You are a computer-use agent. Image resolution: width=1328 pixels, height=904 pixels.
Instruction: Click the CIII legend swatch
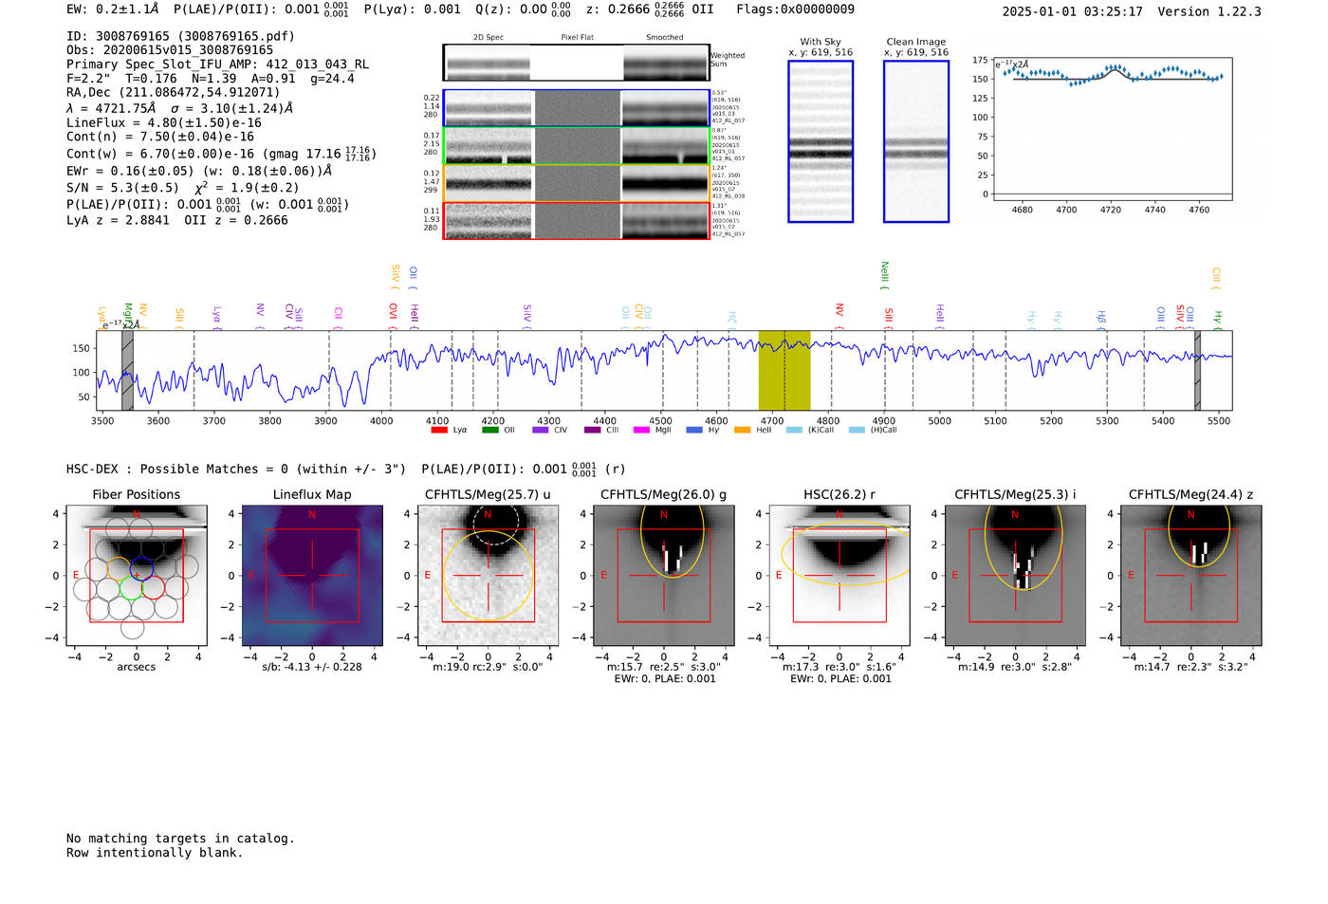click(593, 430)
